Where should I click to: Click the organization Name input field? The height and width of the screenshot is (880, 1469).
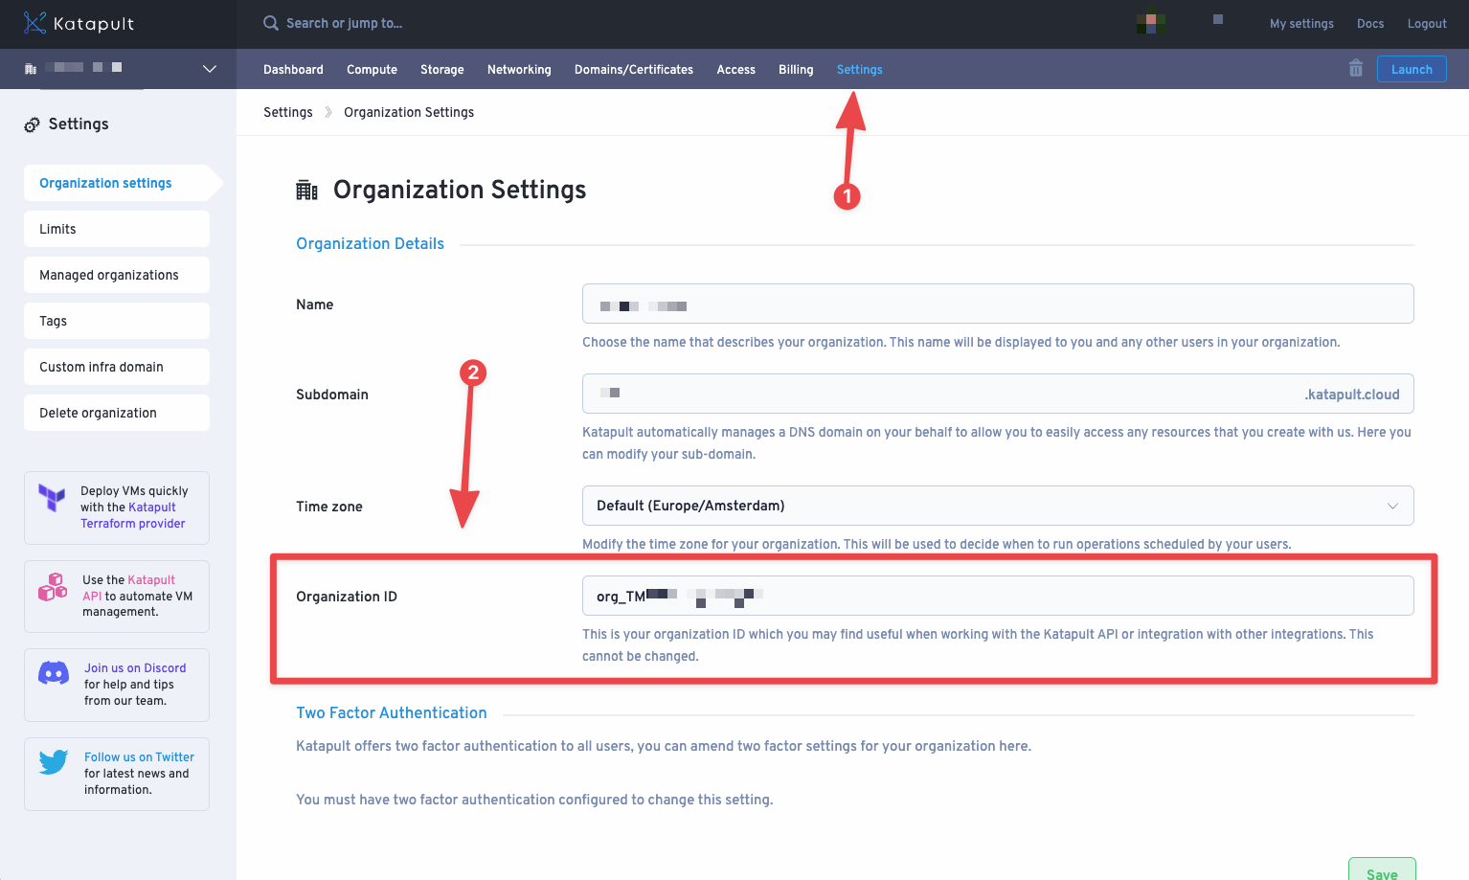(x=998, y=304)
